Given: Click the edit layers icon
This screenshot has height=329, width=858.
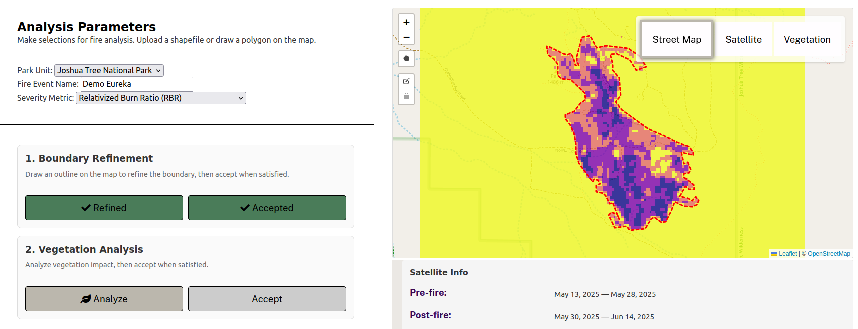Looking at the screenshot, I should (406, 81).
